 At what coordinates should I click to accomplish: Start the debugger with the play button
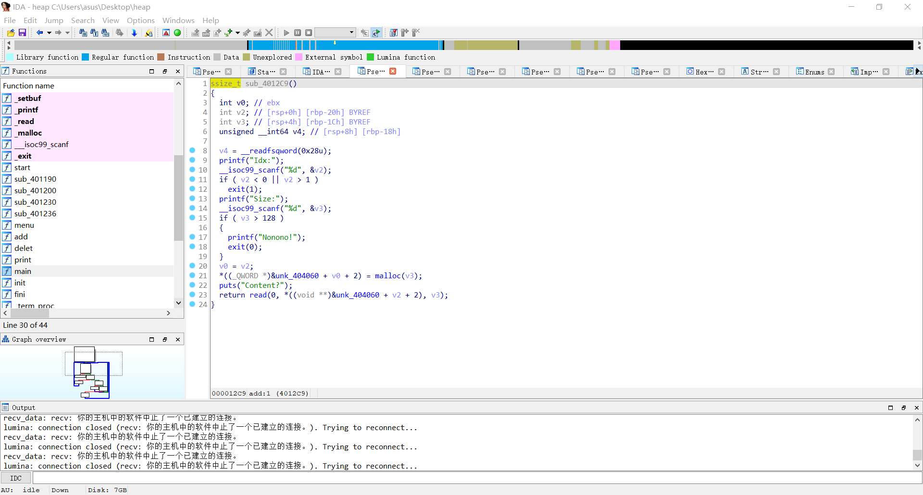click(287, 33)
